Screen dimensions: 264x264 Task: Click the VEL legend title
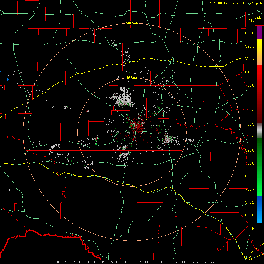pyautogui.click(x=258, y=18)
